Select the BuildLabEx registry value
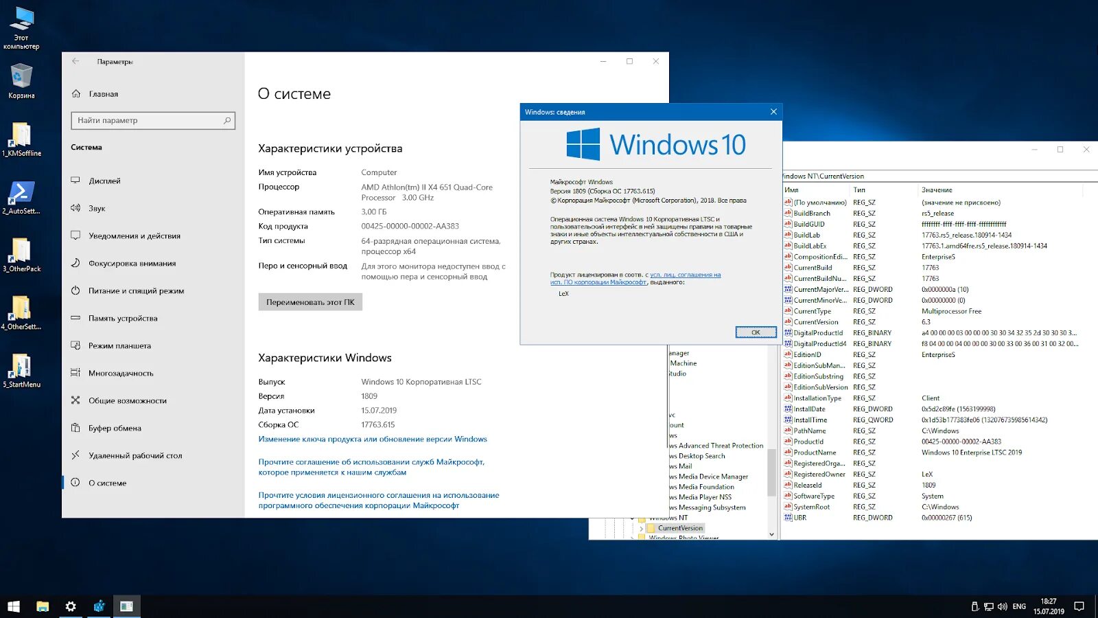 tap(810, 246)
